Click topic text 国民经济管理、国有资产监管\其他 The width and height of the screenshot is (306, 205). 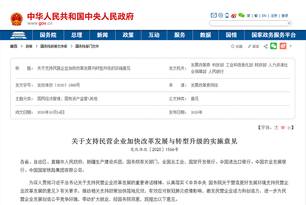click(x=67, y=99)
